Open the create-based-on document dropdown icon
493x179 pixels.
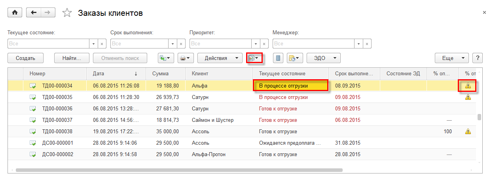(x=166, y=58)
